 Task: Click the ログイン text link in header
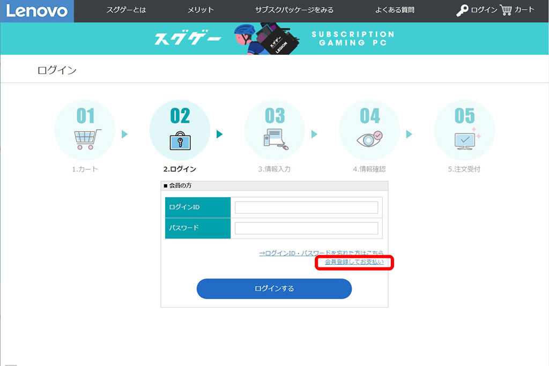[x=484, y=10]
